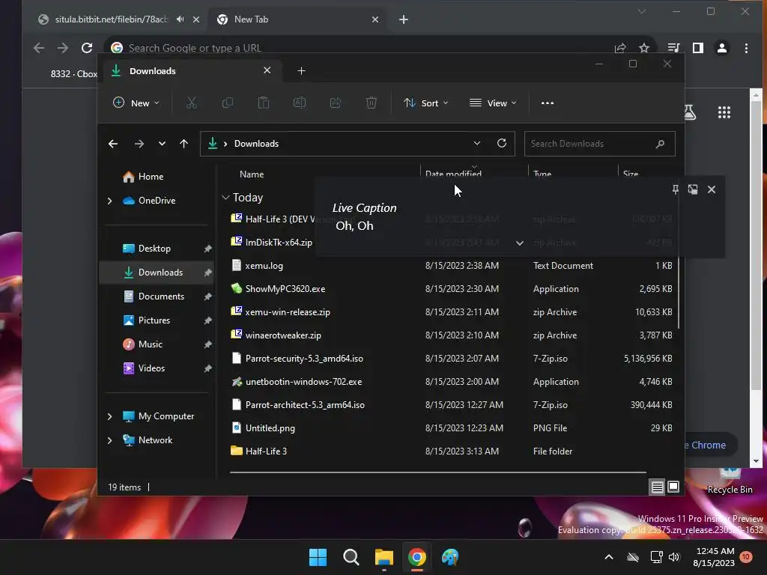Open Chrome three-dot menu
The image size is (767, 575).
pyautogui.click(x=746, y=48)
